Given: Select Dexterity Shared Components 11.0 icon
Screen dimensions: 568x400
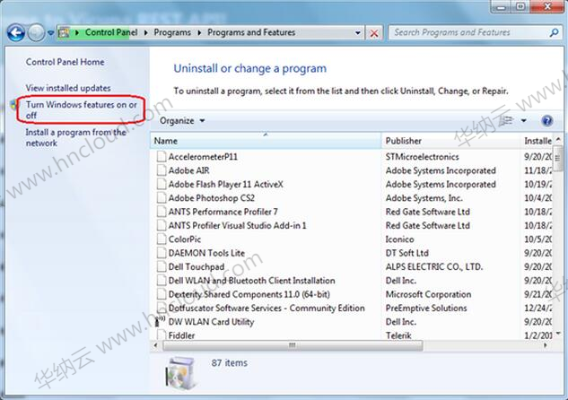Looking at the screenshot, I should coord(162,294).
